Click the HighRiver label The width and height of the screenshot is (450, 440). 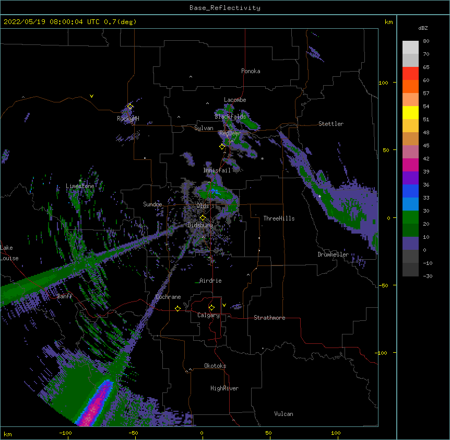224,388
